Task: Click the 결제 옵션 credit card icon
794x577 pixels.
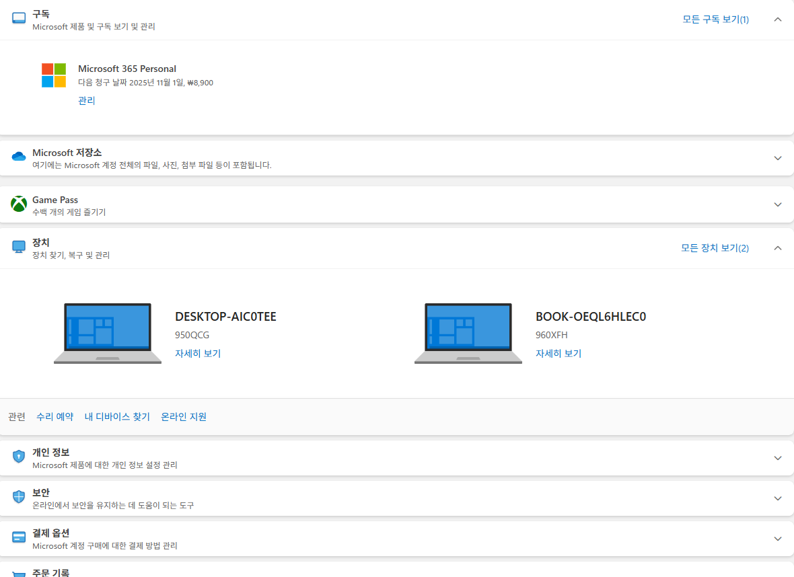Action: coord(19,537)
